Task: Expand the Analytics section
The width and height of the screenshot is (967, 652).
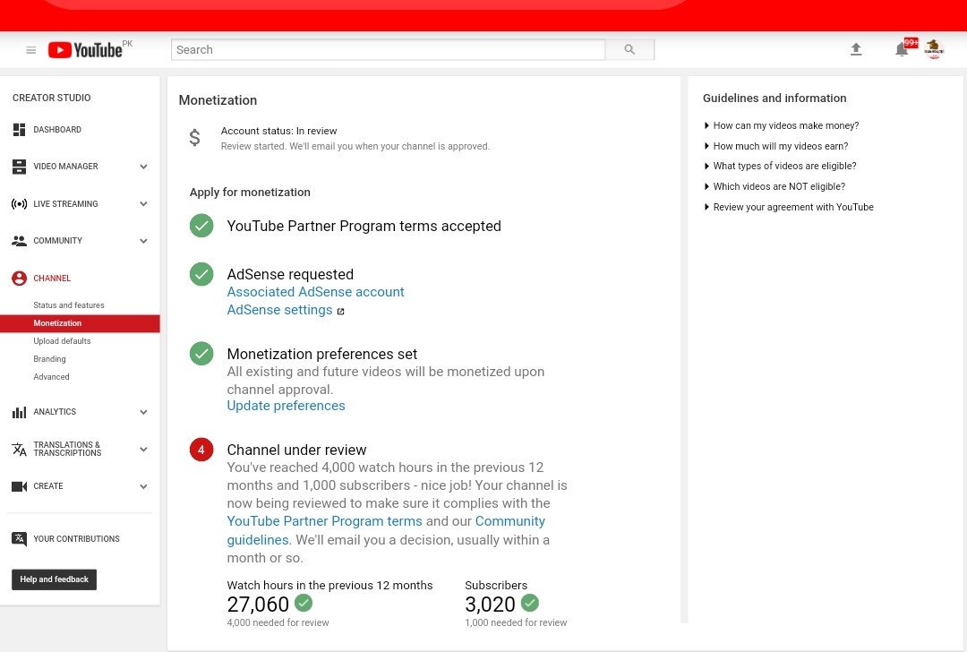Action: (143, 412)
